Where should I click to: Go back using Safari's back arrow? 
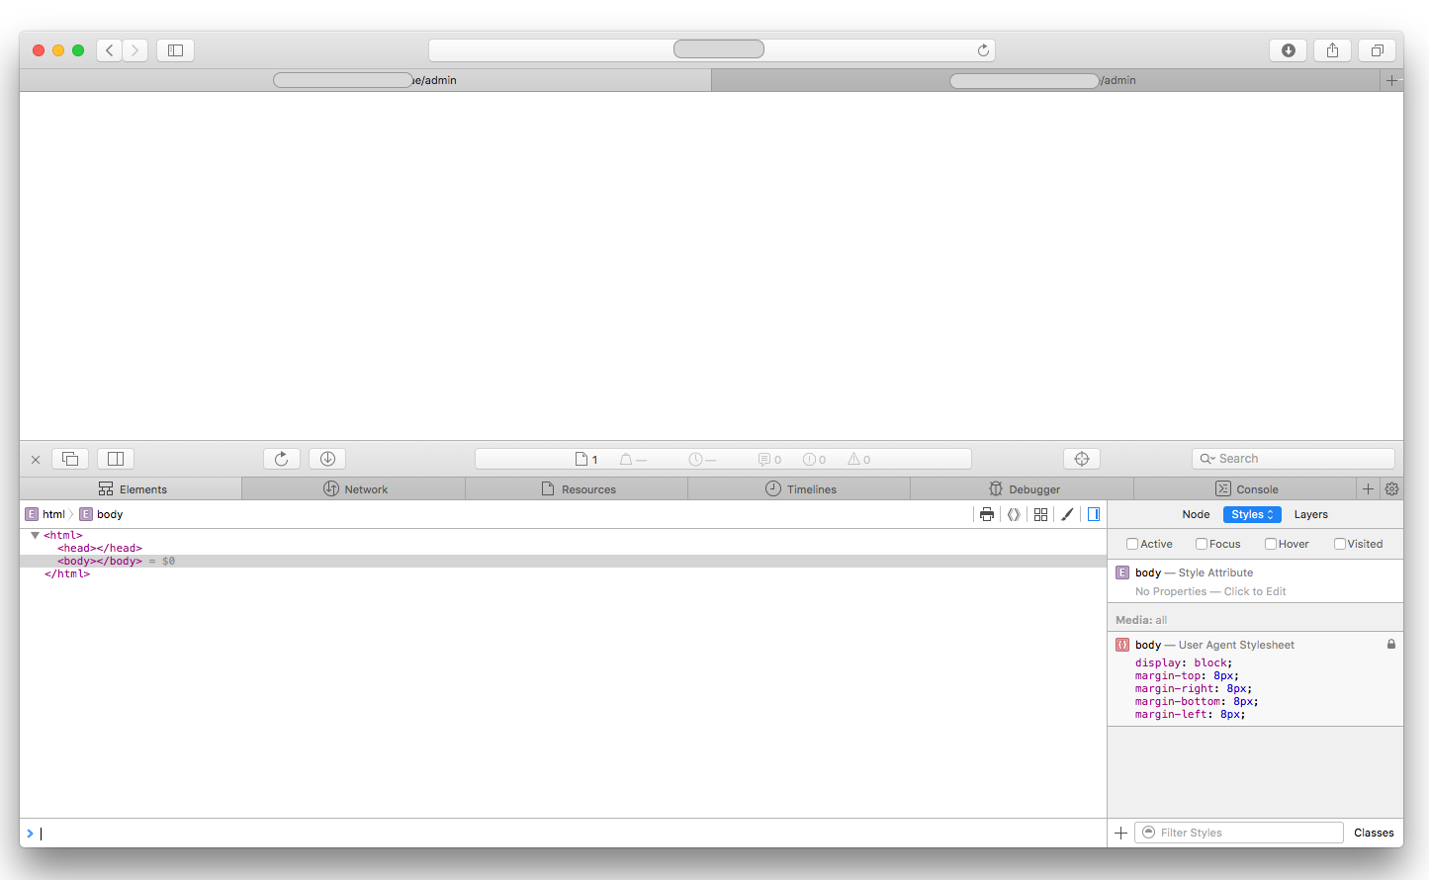pos(110,50)
